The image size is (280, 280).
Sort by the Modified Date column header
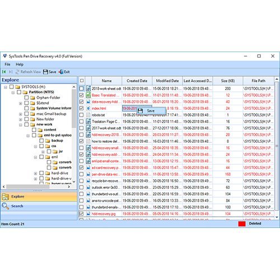(167, 81)
